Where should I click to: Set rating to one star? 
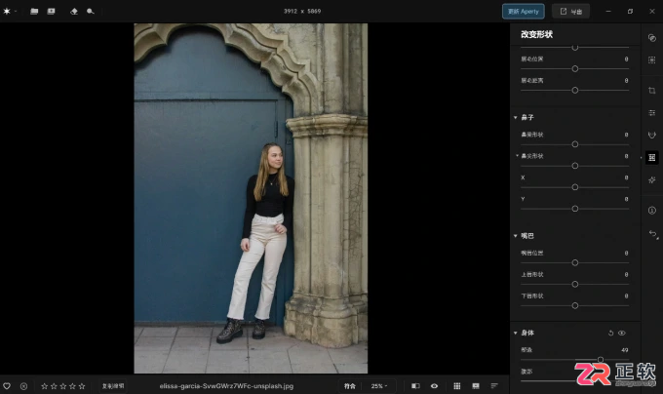click(45, 386)
